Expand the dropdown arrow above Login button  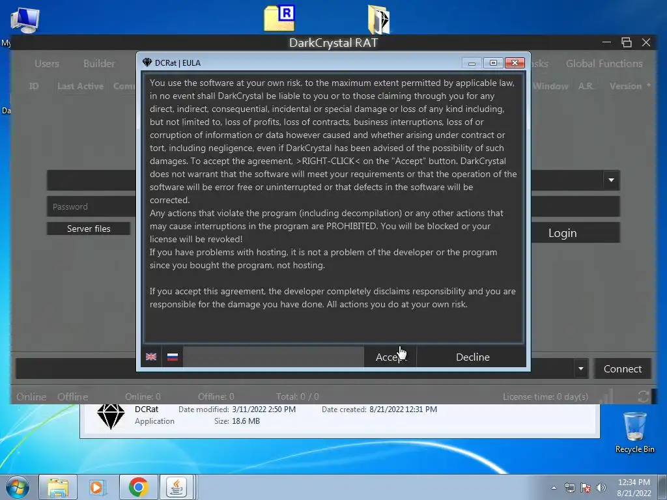tap(611, 180)
